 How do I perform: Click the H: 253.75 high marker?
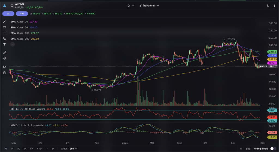229,39
